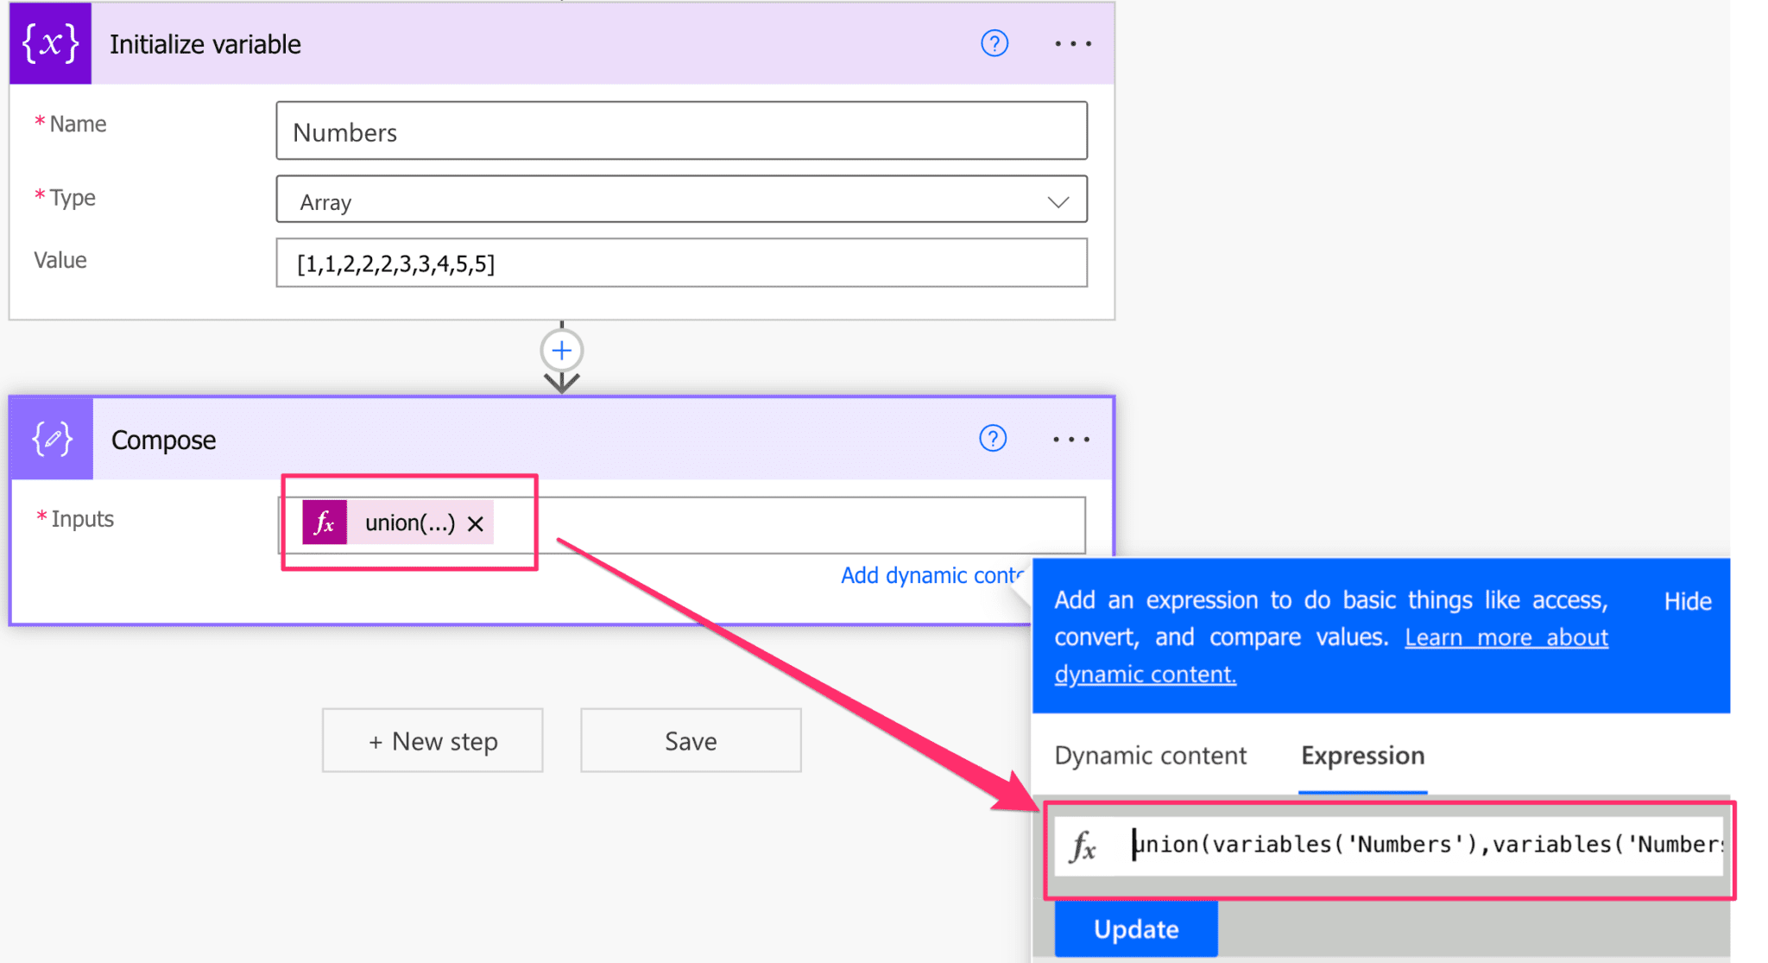Viewport: 1768px width, 963px height.
Task: Save the flow
Action: pos(690,740)
